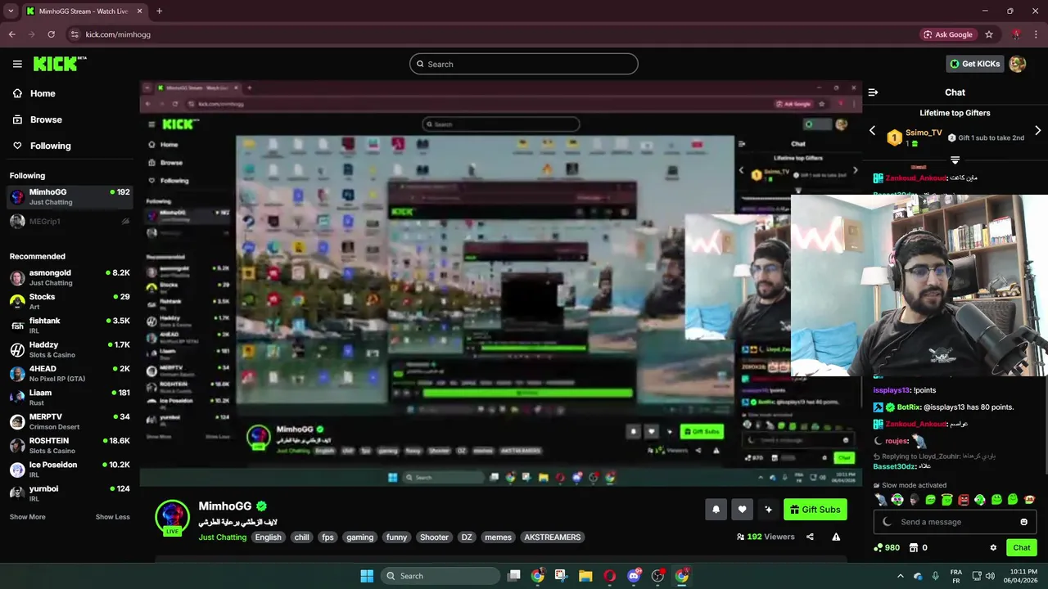This screenshot has width=1048, height=589.
Task: Show hidden system tray icons
Action: click(901, 576)
